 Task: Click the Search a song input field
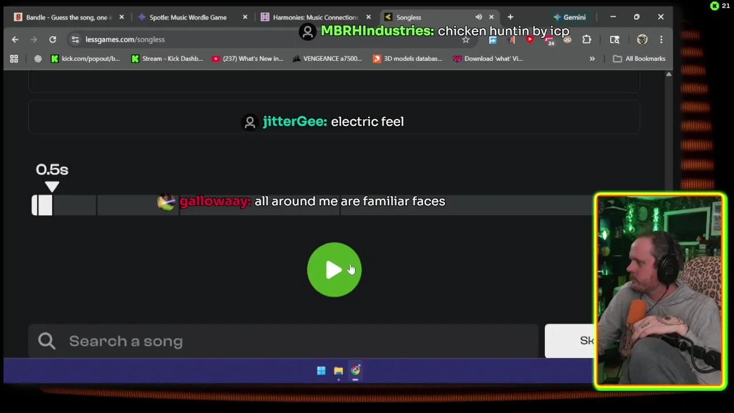coord(283,341)
